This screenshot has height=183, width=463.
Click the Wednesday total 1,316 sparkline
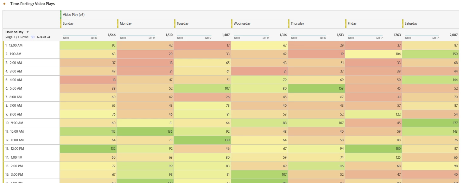(x=251, y=36)
